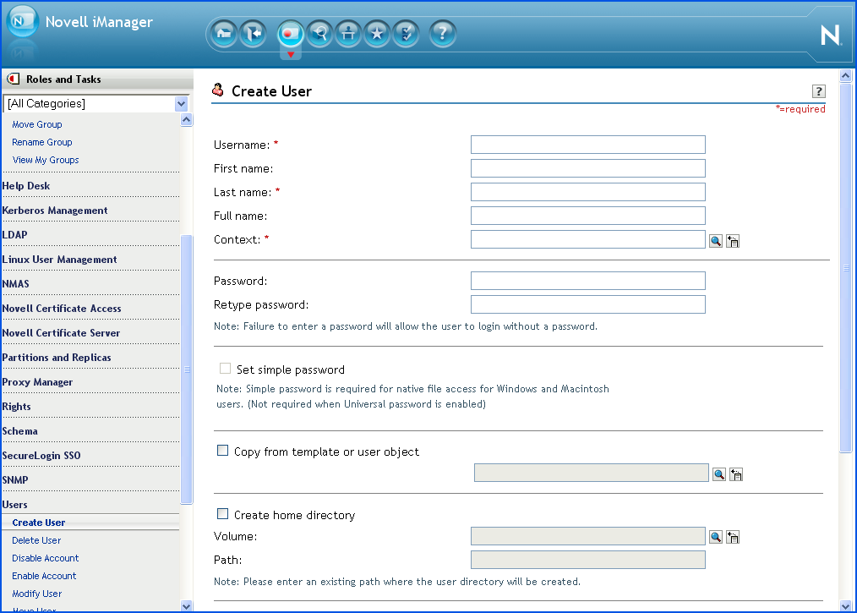Expand Partitions and Replicas role
Screen dimensions: 857x613
(x=57, y=358)
